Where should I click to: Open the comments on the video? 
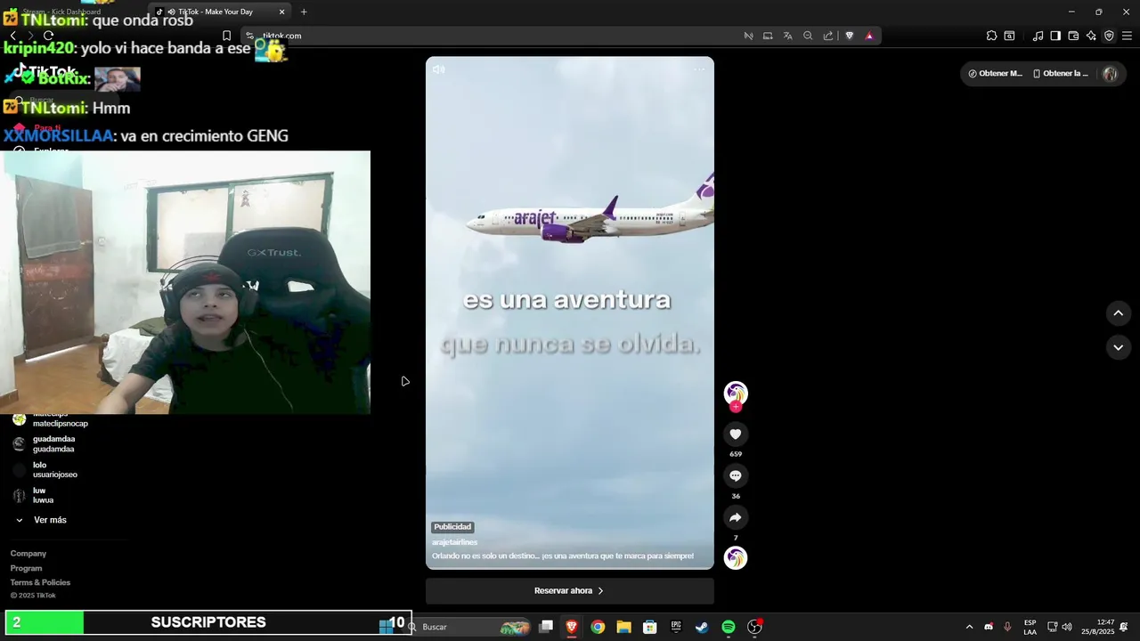(736, 476)
